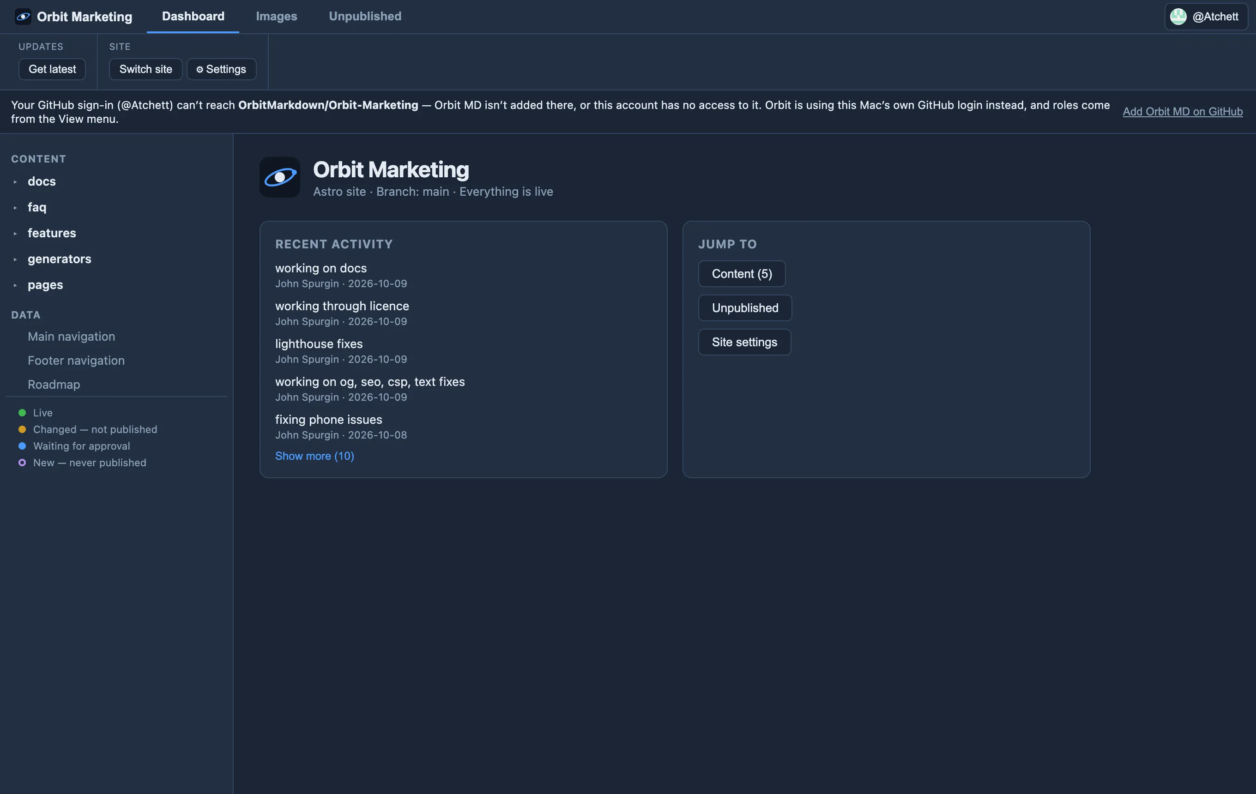Open Settings with the gear button
Viewport: 1256px width, 794px height.
coord(221,69)
